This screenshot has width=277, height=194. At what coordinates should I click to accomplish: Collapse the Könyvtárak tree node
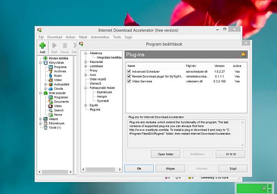41,62
